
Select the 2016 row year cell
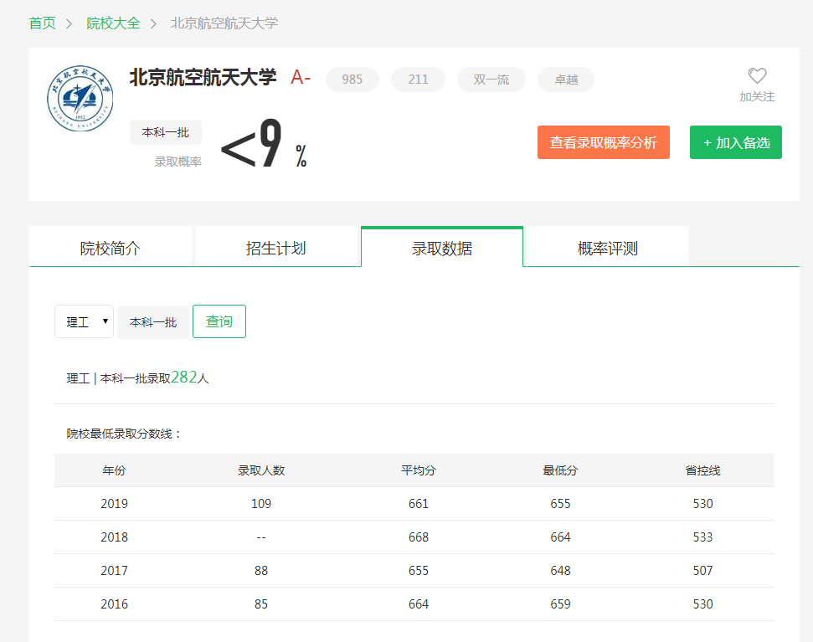[114, 604]
